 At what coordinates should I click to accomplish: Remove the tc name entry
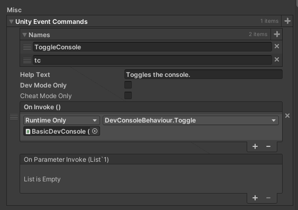tap(277, 59)
